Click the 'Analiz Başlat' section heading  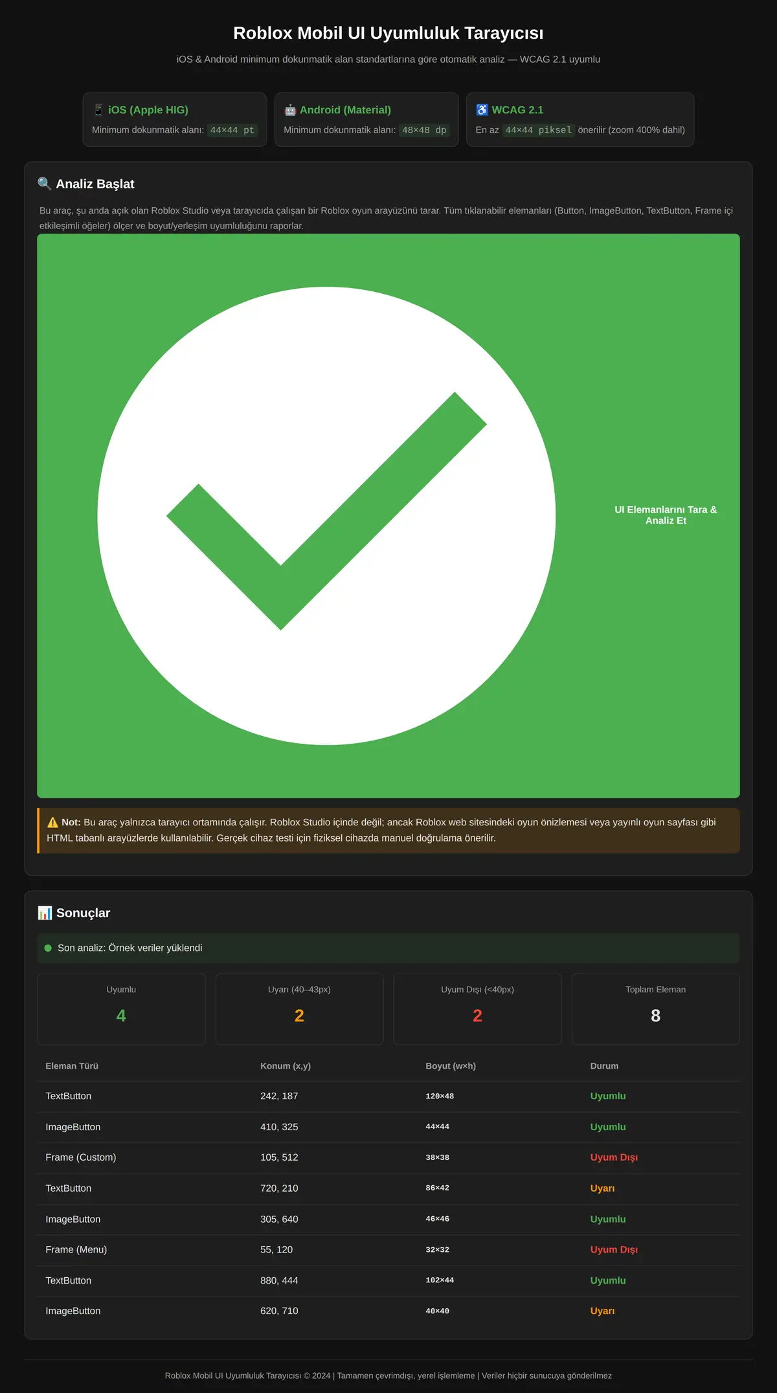click(95, 184)
